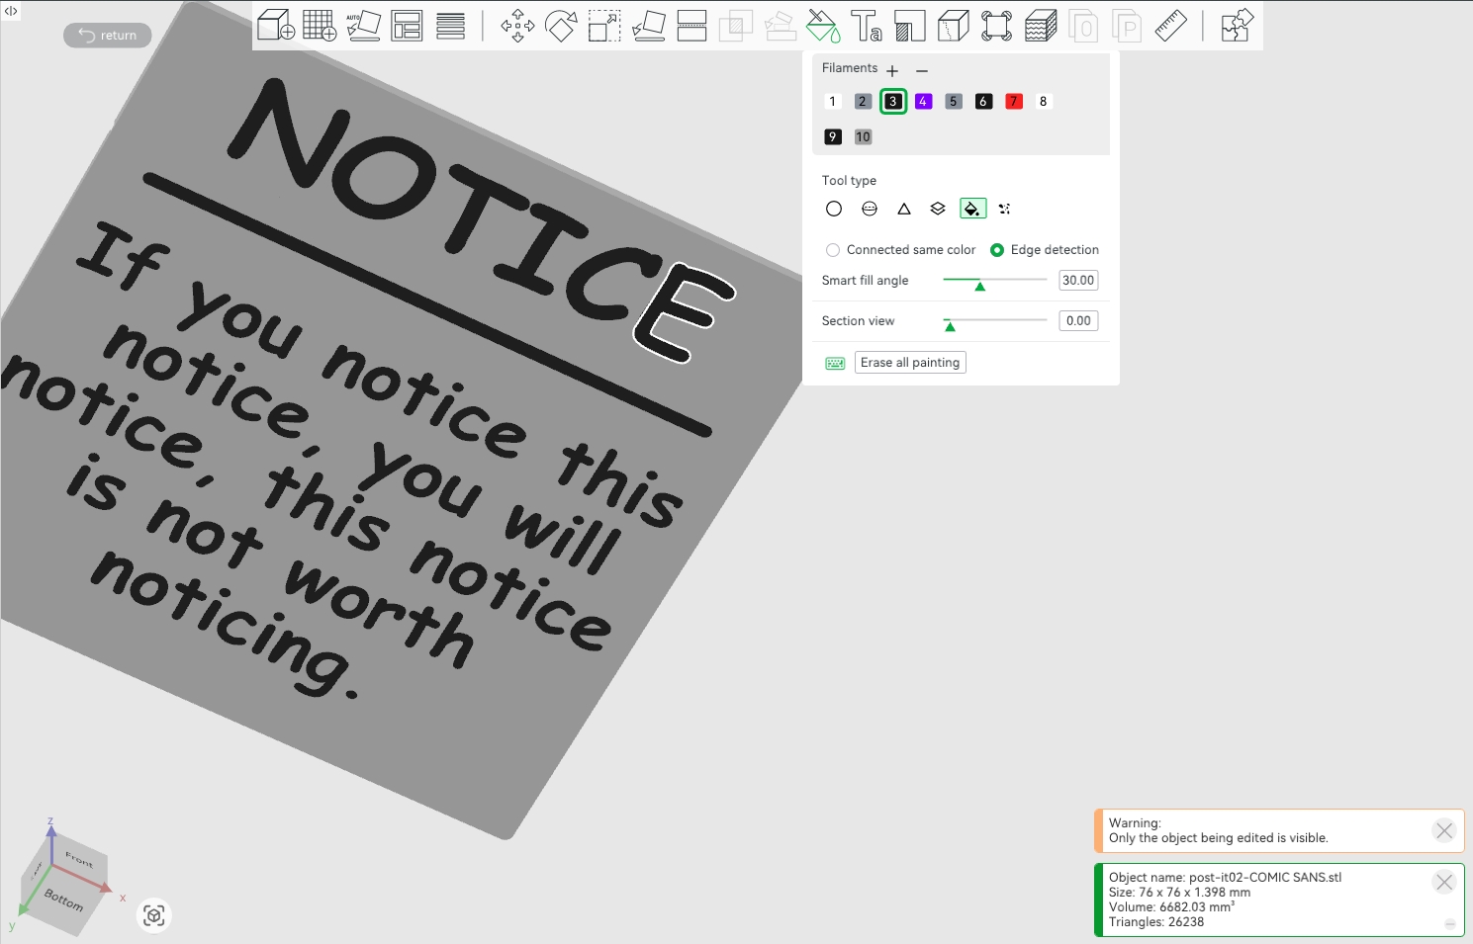
Task: Reset the view with the cube camera icon
Action: [153, 915]
